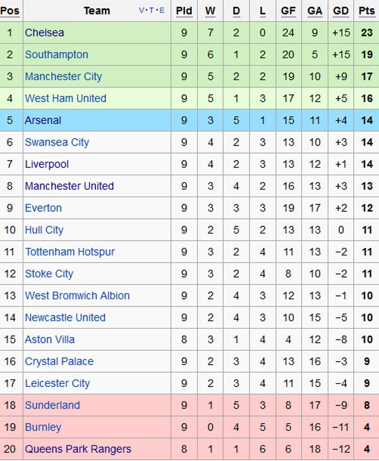Viewport: 379px width, 461px height.
Task: Select the West Ham United link
Action: [x=65, y=99]
